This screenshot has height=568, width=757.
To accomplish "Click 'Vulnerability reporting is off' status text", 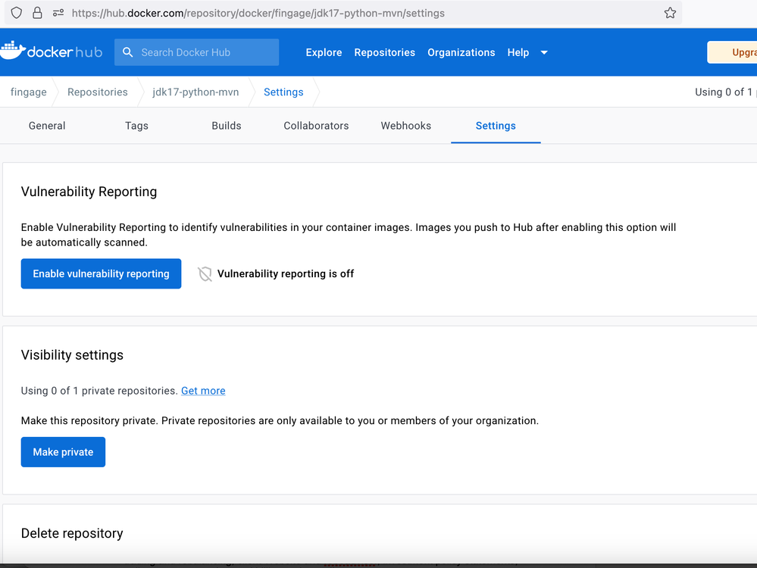I will pyautogui.click(x=286, y=273).
